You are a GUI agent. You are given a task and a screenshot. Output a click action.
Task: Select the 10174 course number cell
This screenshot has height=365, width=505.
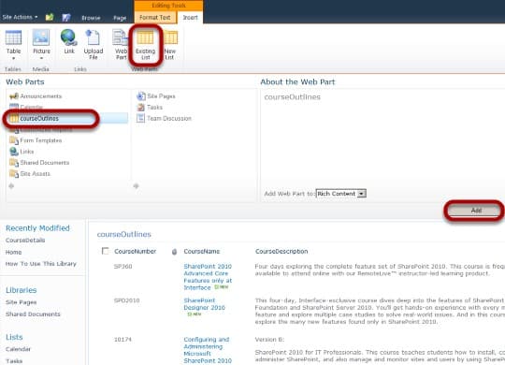click(x=123, y=340)
